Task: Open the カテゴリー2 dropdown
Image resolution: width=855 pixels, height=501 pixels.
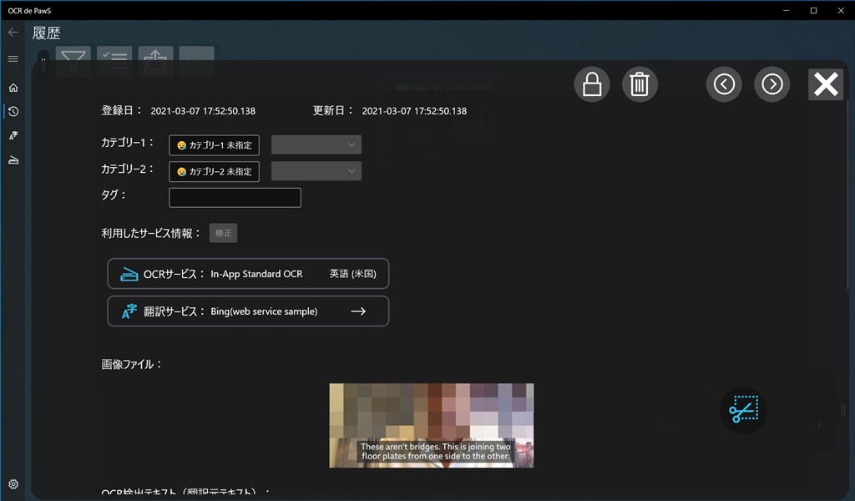Action: (x=316, y=171)
